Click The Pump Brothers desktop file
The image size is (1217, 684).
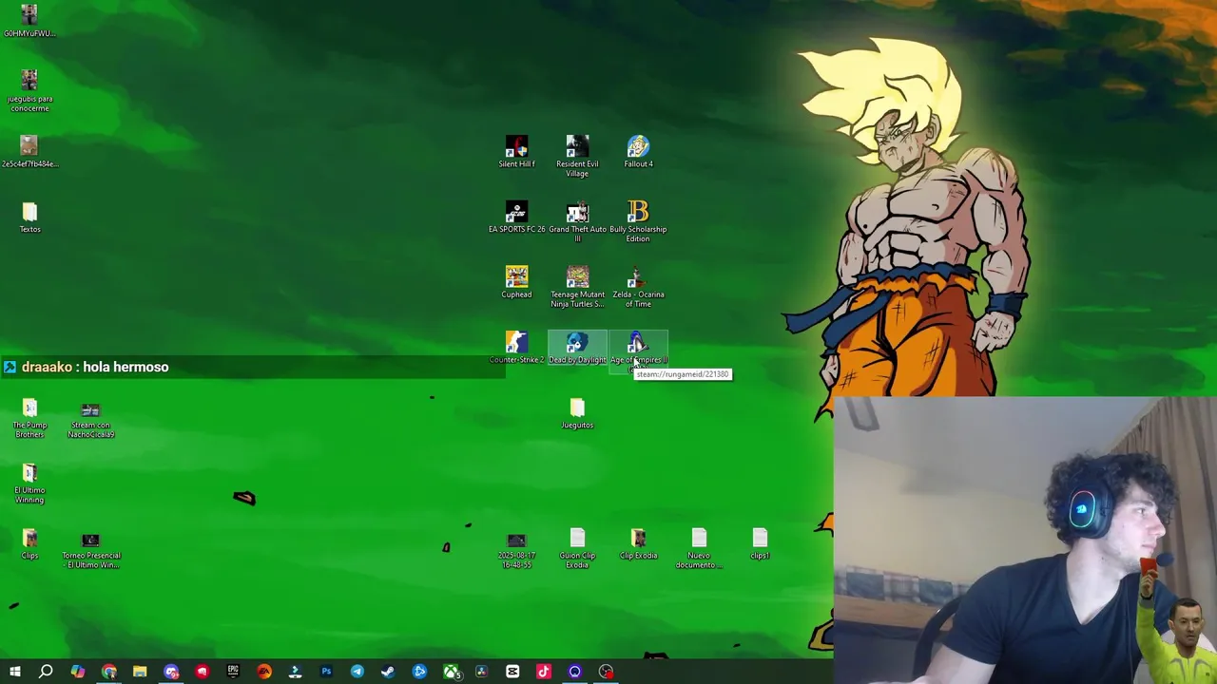point(29,418)
